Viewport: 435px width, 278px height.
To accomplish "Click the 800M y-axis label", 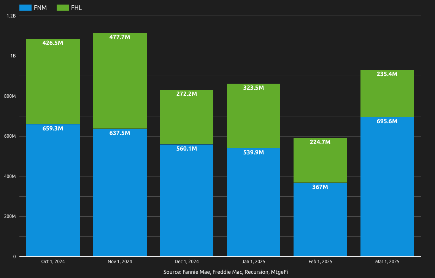I will [10, 96].
